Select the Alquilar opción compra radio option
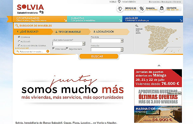 [19, 45]
